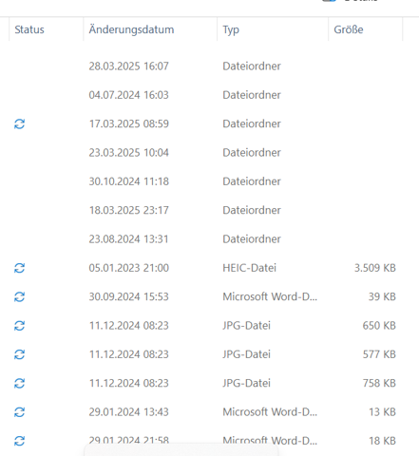Click sync icon of the 650 KB JPG file

(19, 326)
